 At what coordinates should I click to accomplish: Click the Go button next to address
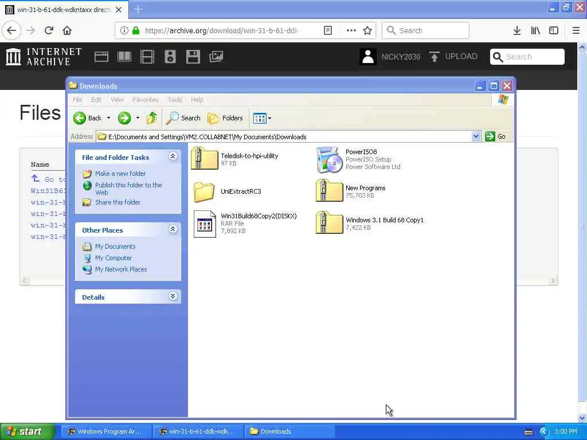(x=495, y=136)
